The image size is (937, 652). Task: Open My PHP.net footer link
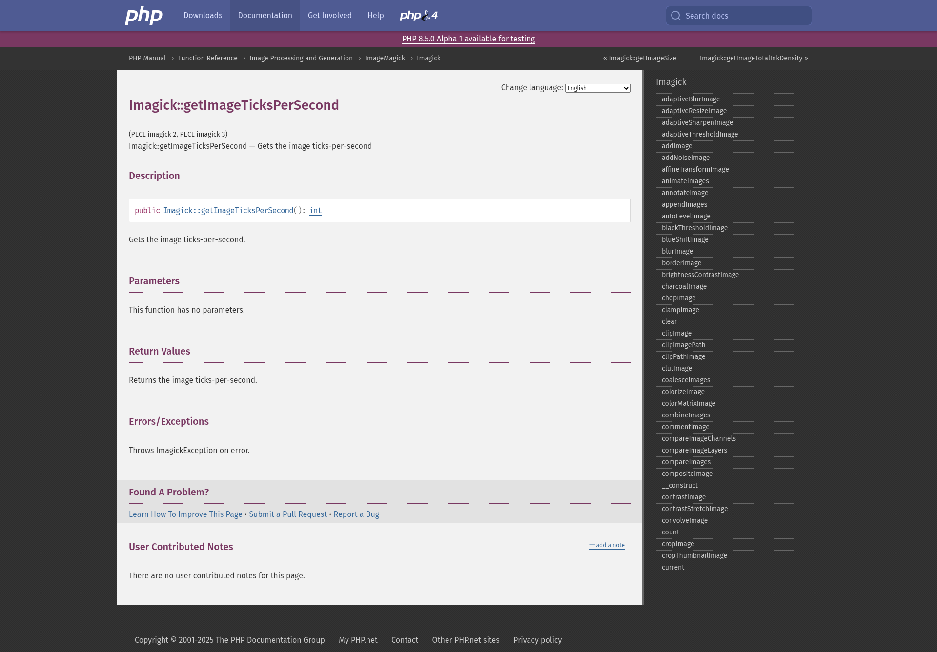pos(358,640)
